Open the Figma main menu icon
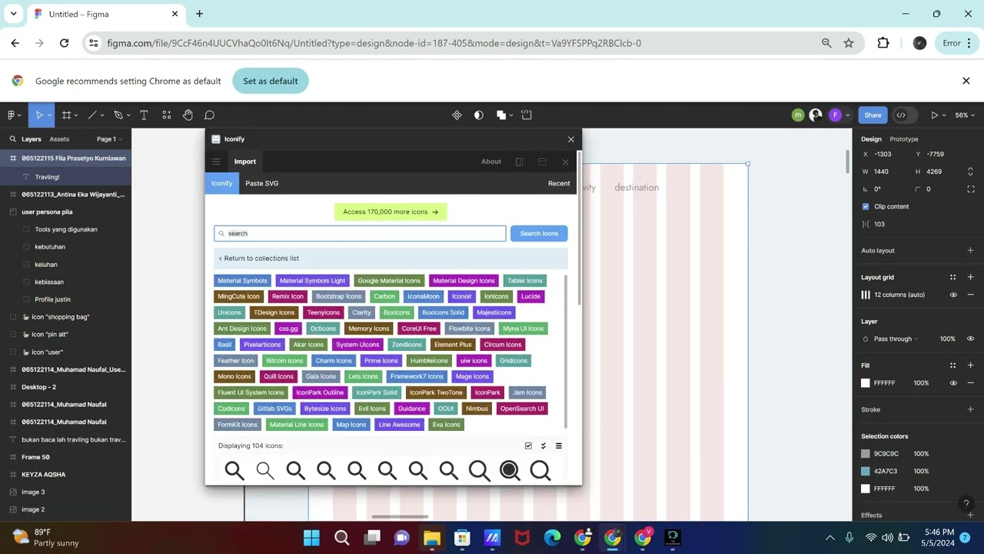Viewport: 984px width, 554px height. click(12, 115)
